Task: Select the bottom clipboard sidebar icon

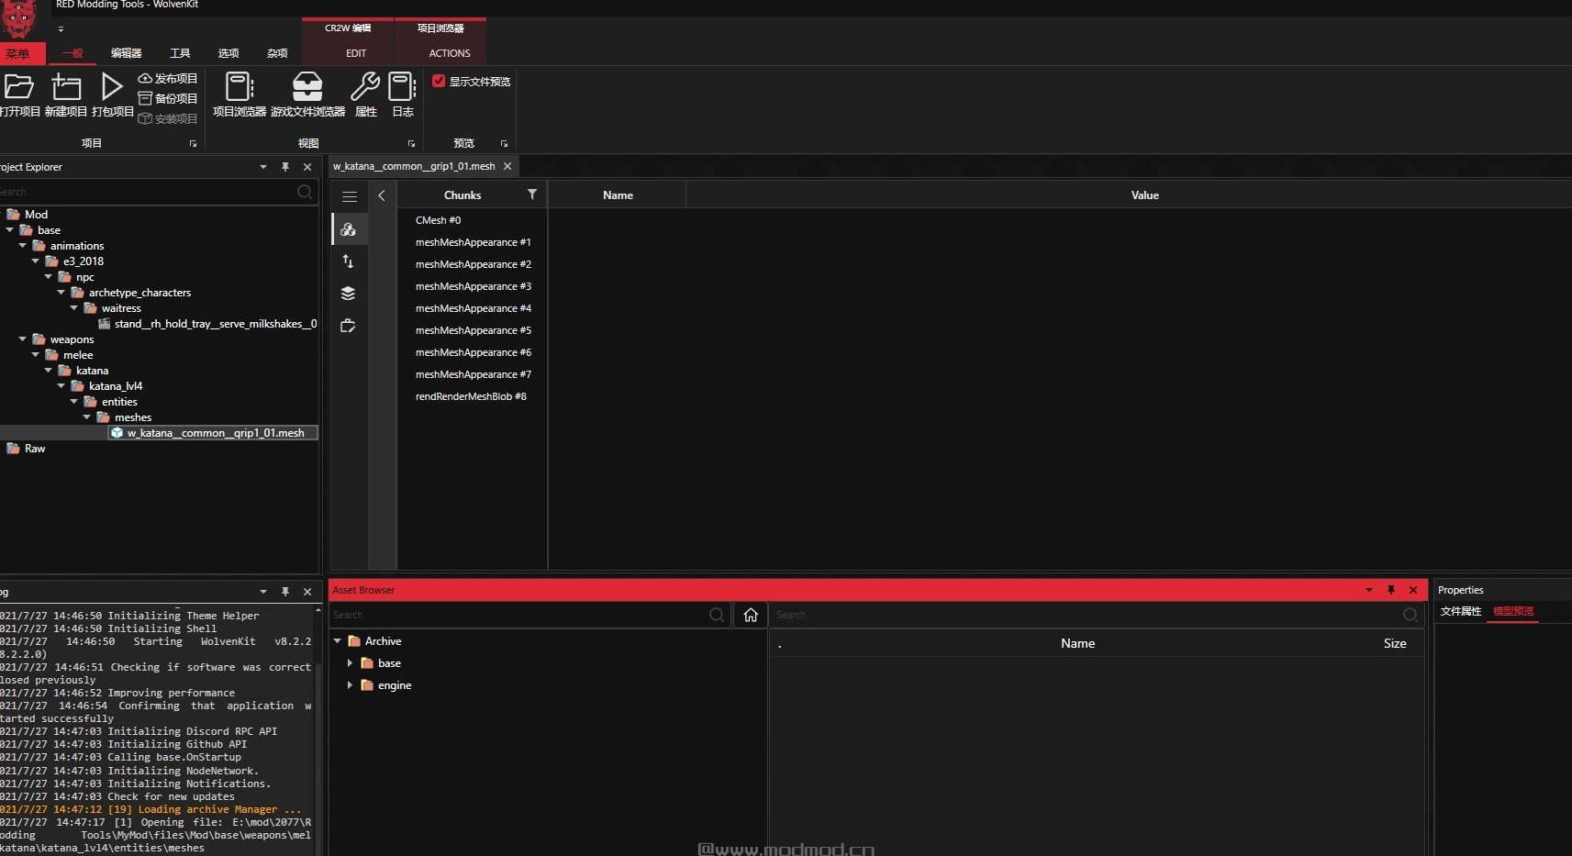Action: pyautogui.click(x=348, y=326)
